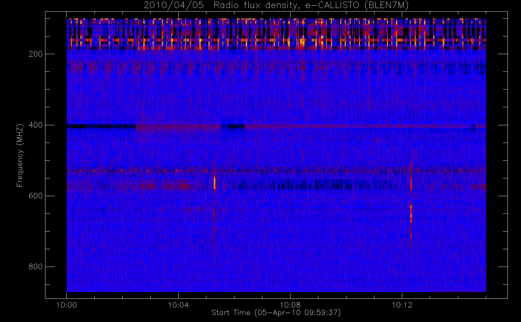Click the 400 frequency tick label
521x322 pixels.
(x=36, y=125)
